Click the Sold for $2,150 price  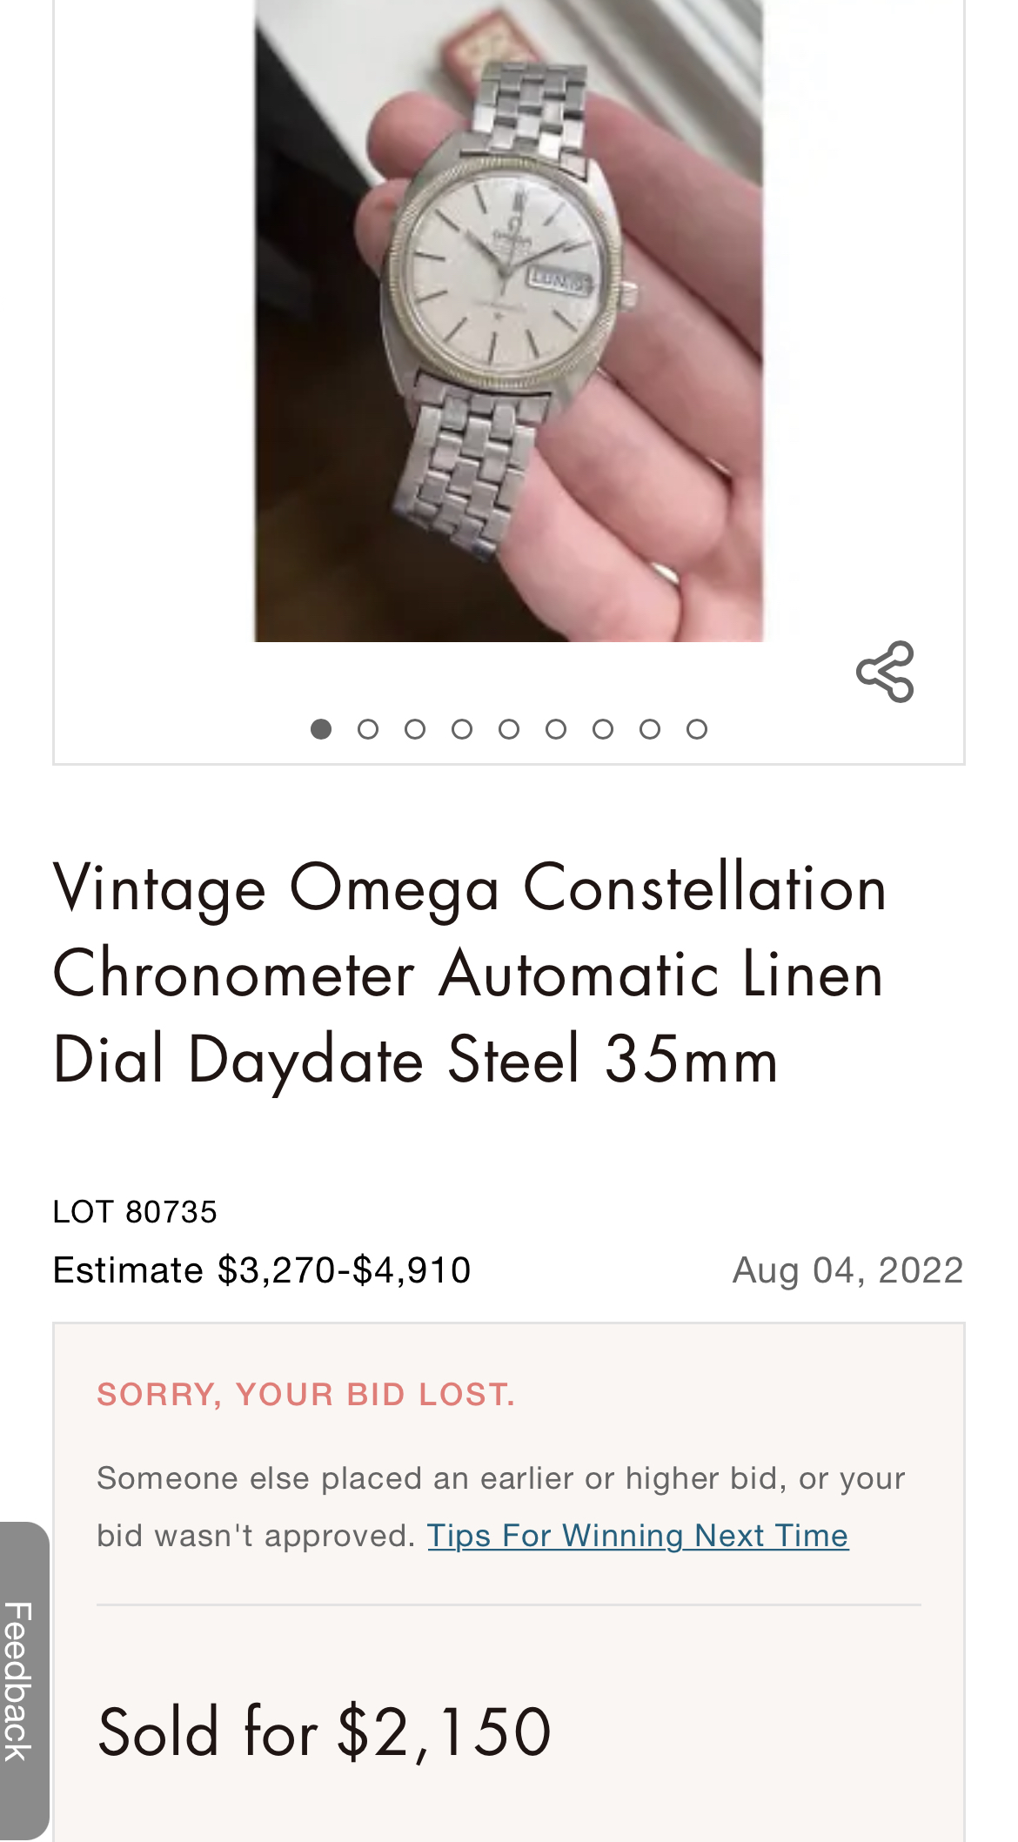(325, 1732)
